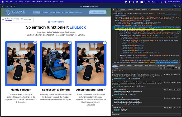Toggle the :hov element state button
The image size is (182, 117).
pyautogui.click(x=167, y=68)
